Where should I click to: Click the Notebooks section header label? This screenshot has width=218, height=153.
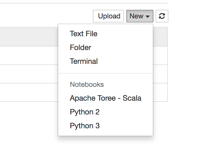coord(87,85)
